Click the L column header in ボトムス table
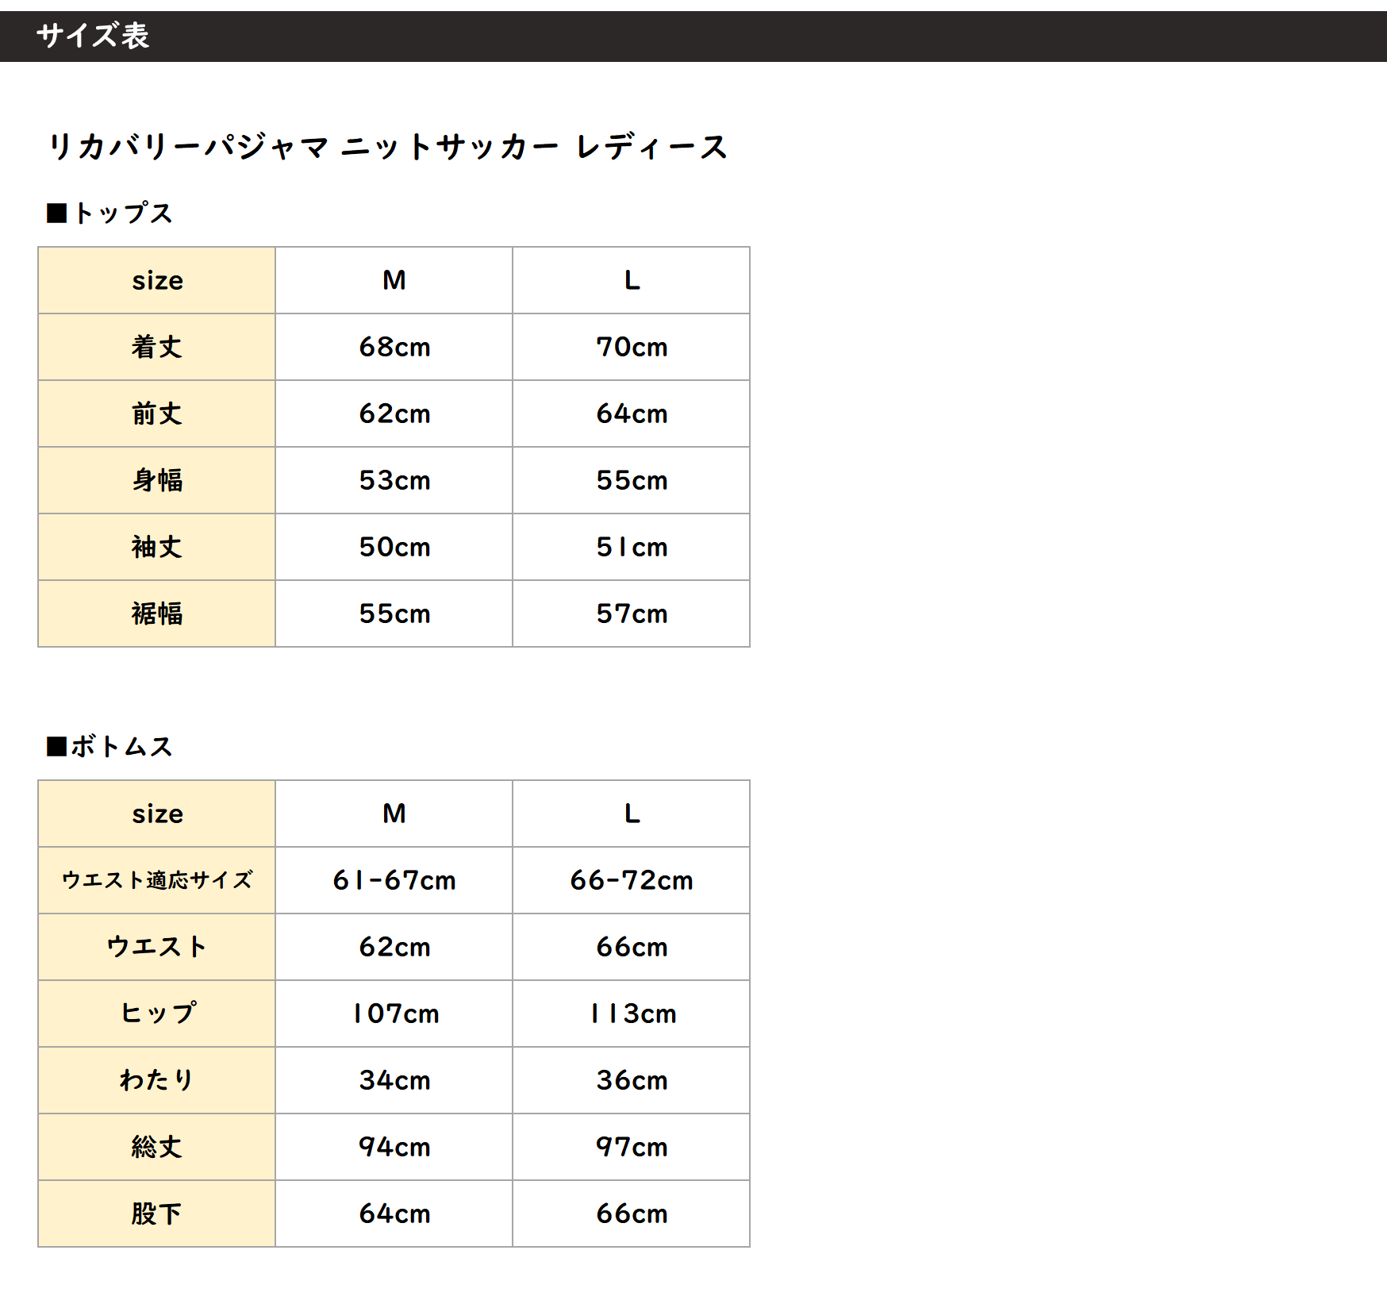The height and width of the screenshot is (1304, 1387). pyautogui.click(x=632, y=814)
